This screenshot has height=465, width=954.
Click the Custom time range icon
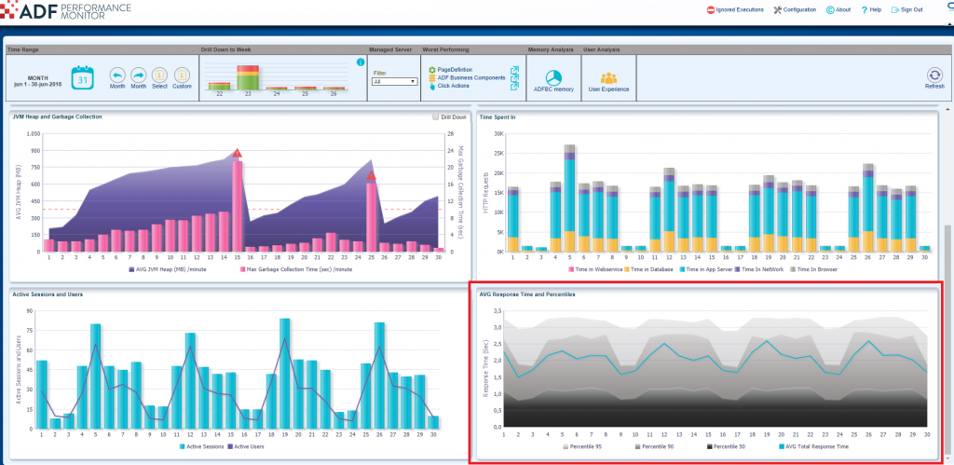point(182,75)
